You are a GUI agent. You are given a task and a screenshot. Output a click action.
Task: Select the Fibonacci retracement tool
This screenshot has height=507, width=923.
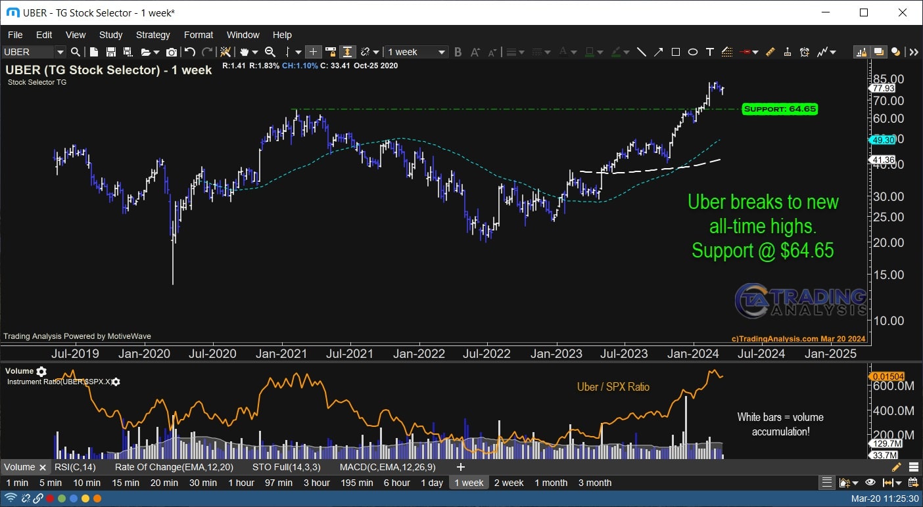(727, 52)
